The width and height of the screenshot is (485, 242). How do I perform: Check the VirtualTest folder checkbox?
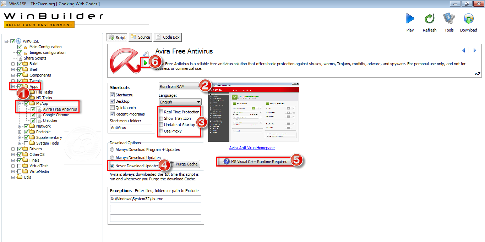[20, 166]
